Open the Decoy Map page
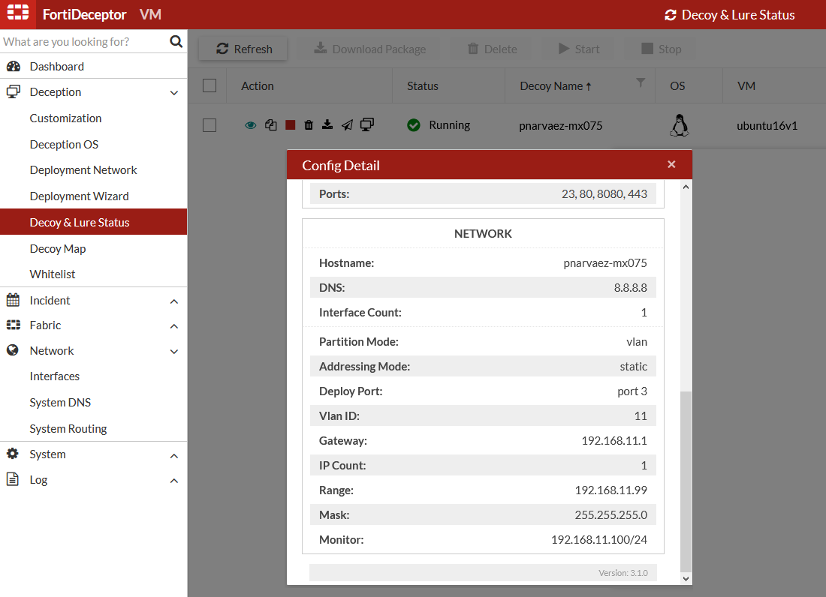The height and width of the screenshot is (597, 826). (58, 248)
